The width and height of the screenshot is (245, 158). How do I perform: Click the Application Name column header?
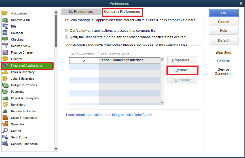pos(115,54)
